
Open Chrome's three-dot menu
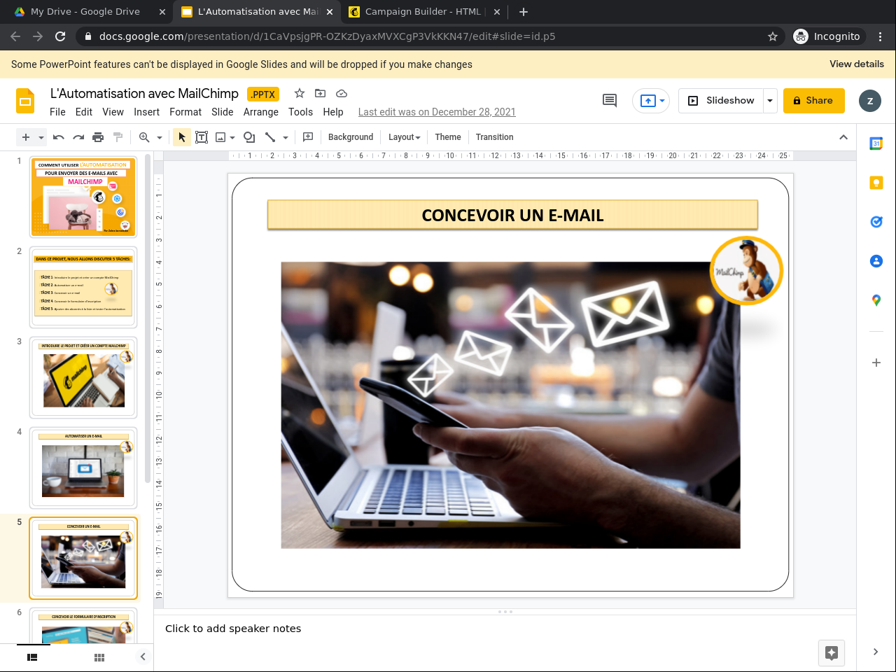click(881, 36)
